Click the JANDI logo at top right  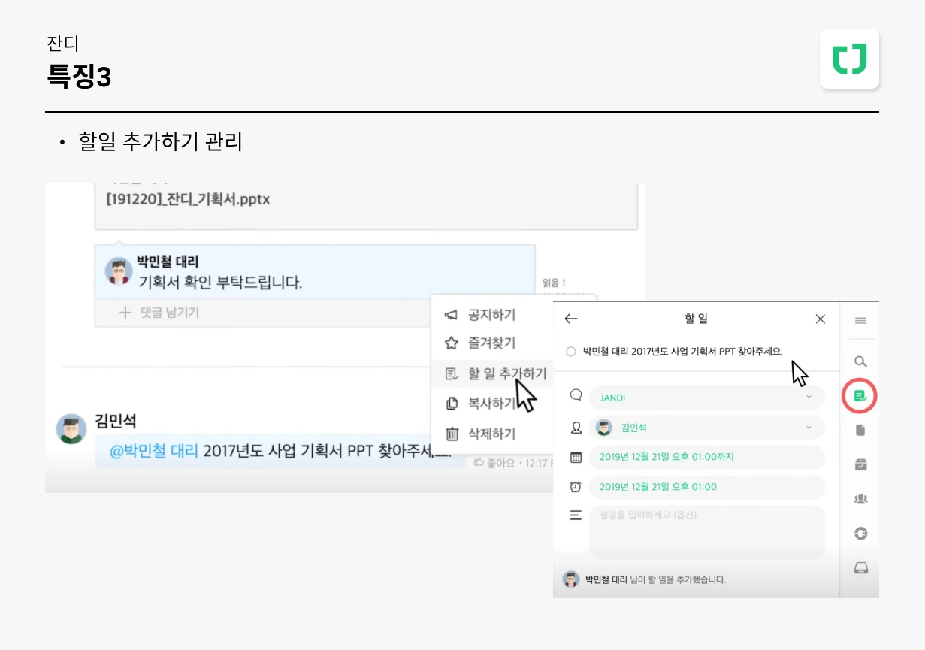[x=849, y=59]
